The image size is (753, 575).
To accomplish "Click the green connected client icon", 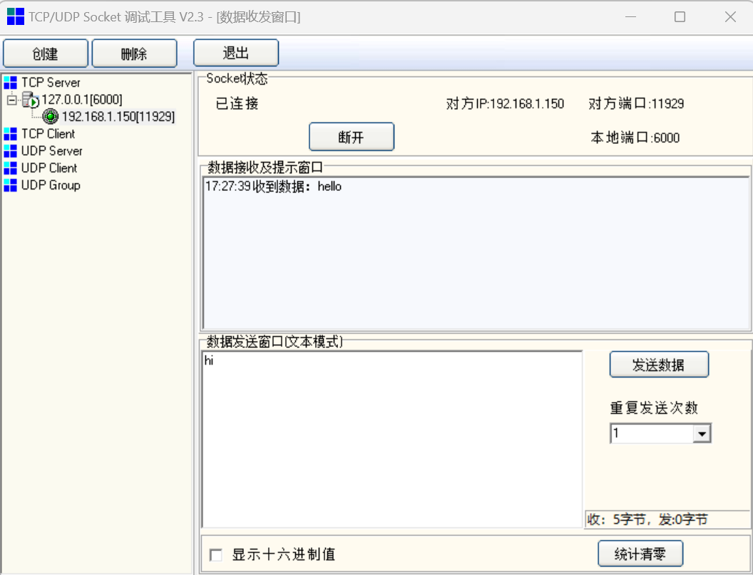I will (50, 117).
